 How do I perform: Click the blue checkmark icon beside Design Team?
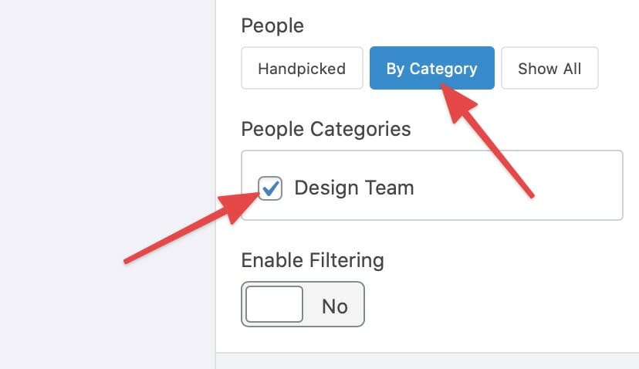(270, 188)
